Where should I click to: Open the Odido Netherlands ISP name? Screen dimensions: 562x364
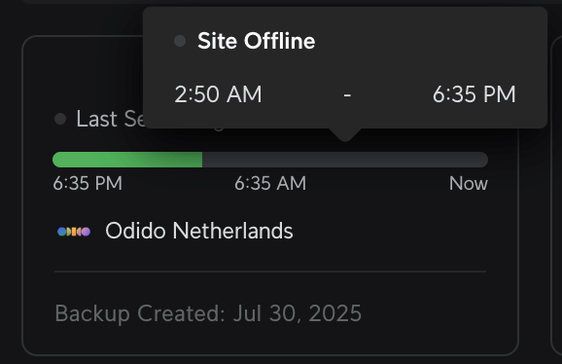199,231
